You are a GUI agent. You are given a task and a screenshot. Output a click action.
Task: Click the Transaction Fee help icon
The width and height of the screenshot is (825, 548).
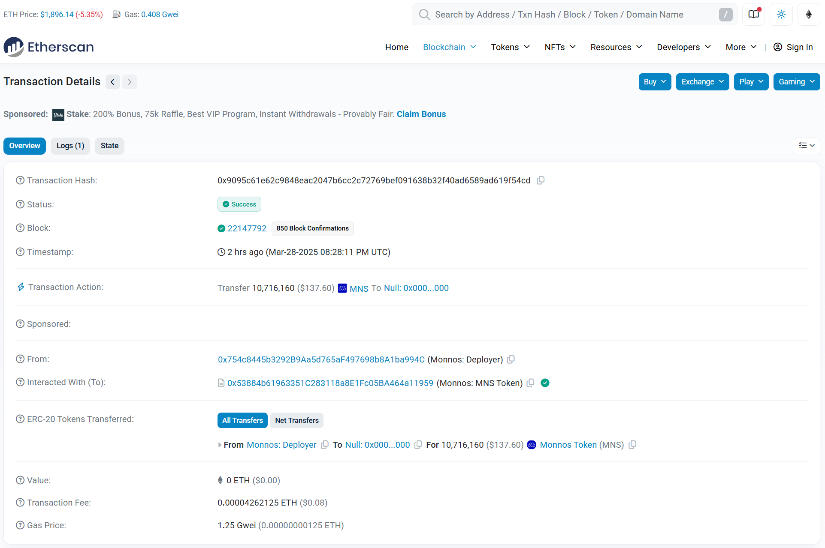pos(20,503)
